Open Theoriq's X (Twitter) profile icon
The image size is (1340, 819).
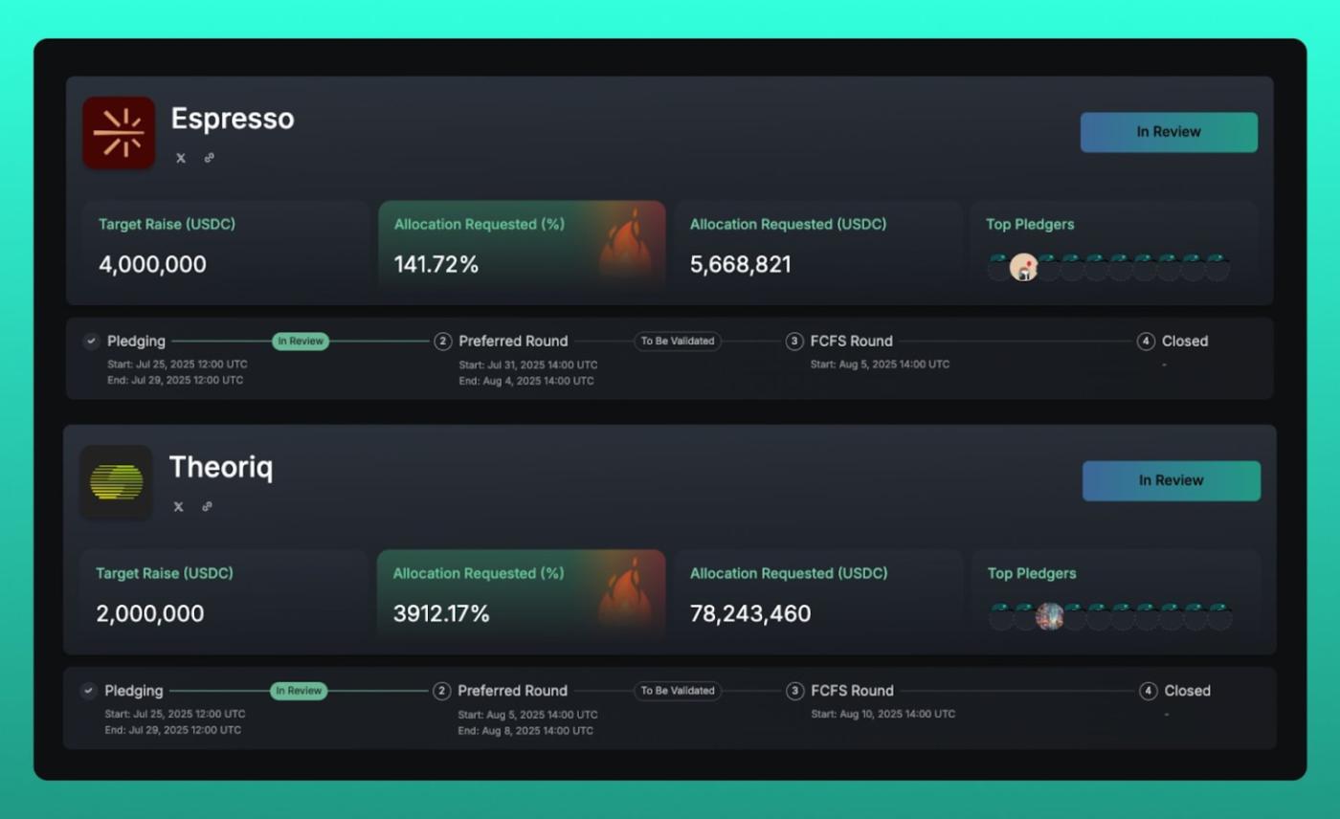(178, 507)
